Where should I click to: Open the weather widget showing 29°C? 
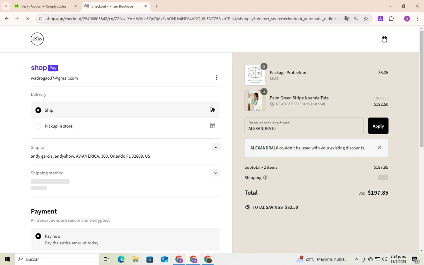(322, 259)
